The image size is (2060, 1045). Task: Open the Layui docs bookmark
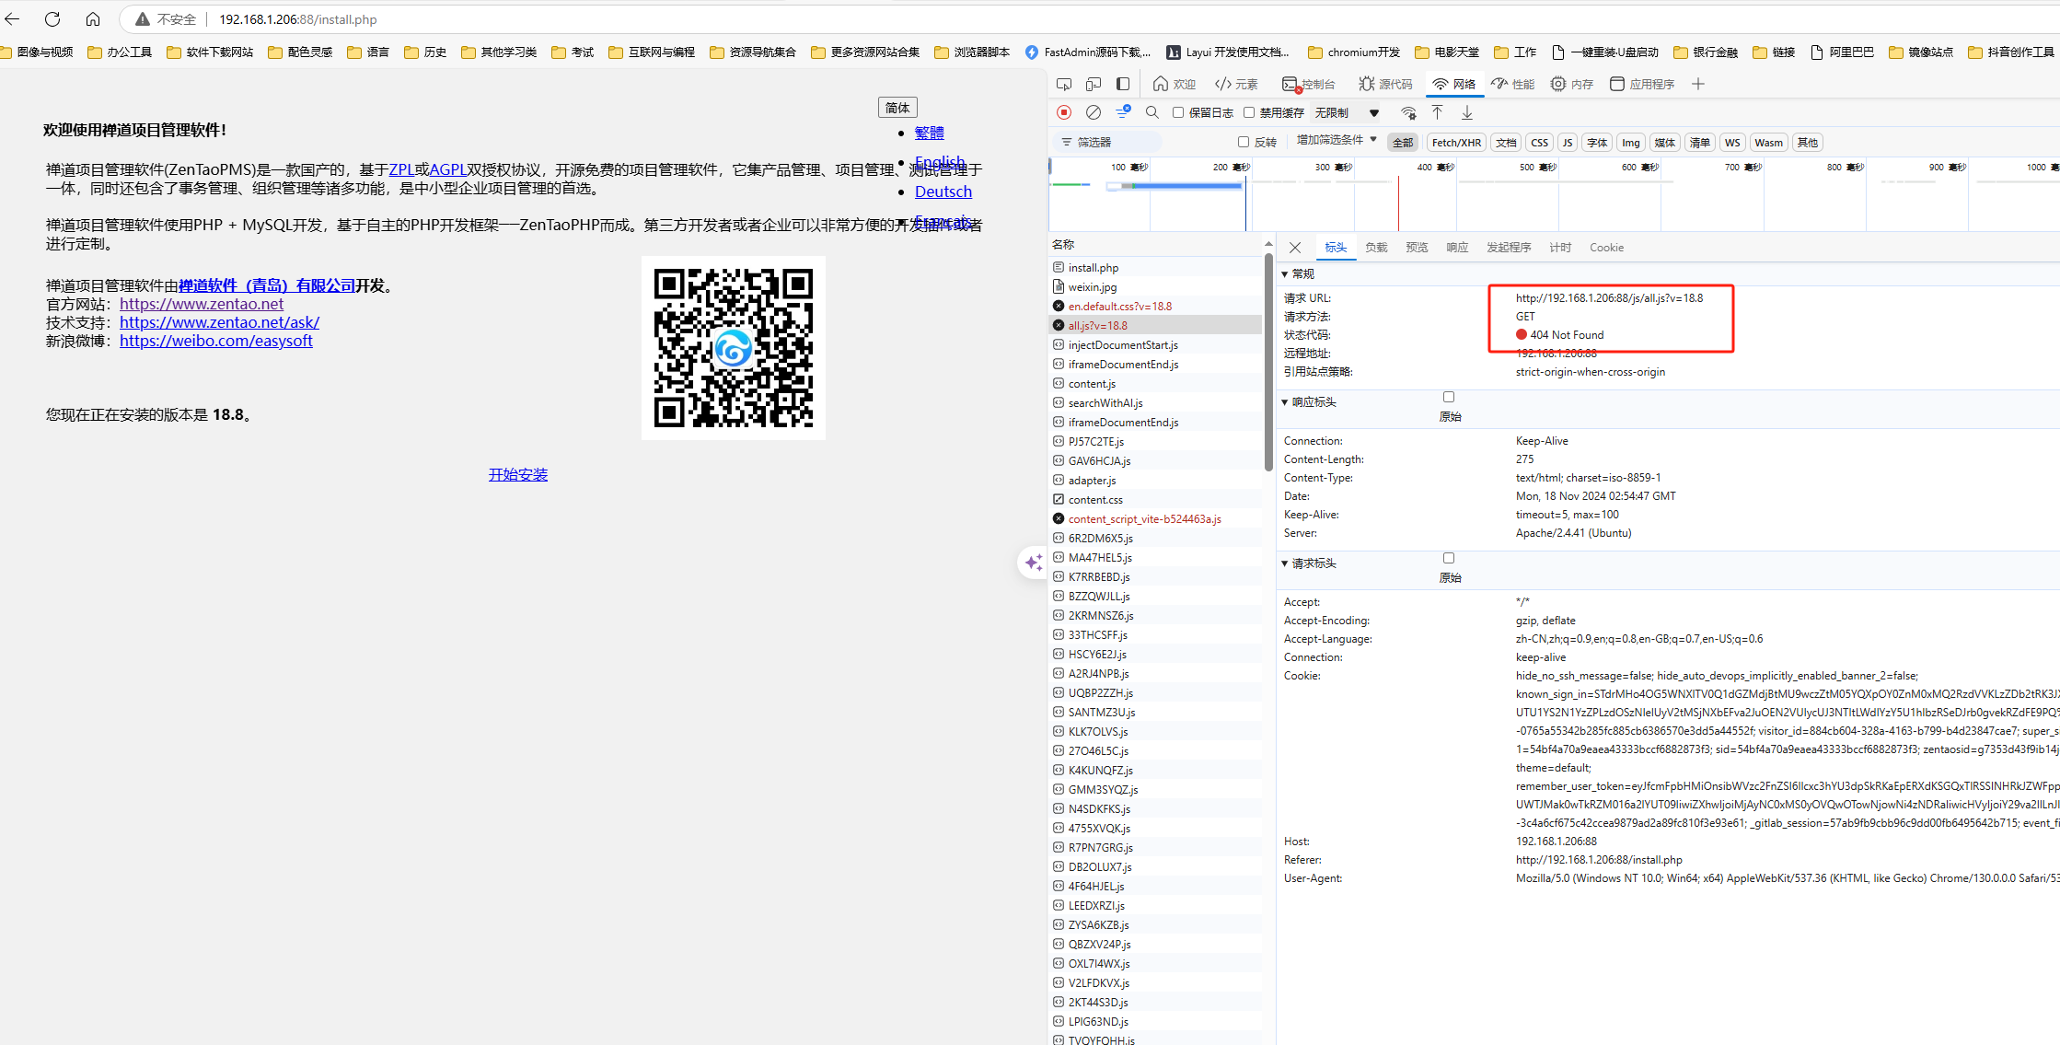coord(1228,52)
